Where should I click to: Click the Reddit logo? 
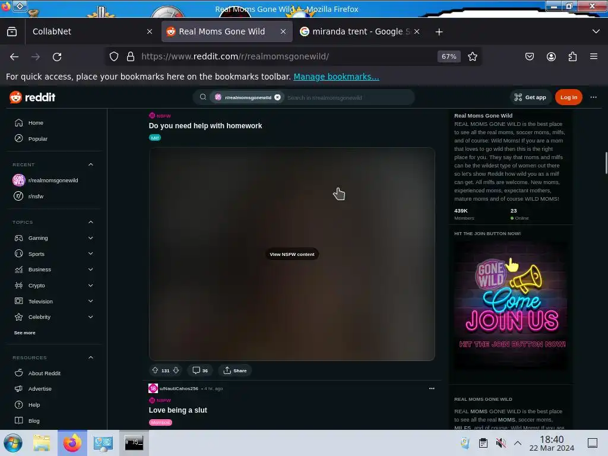pyautogui.click(x=33, y=97)
